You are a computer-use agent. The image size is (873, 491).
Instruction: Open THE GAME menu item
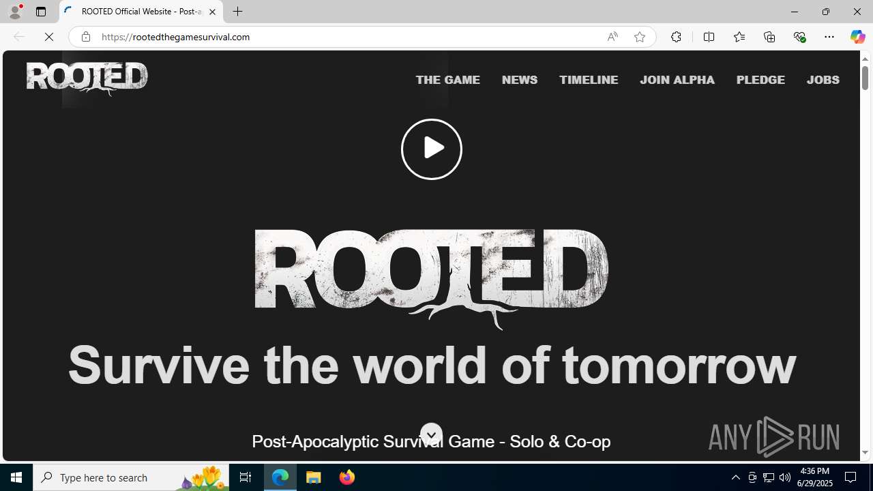(448, 80)
